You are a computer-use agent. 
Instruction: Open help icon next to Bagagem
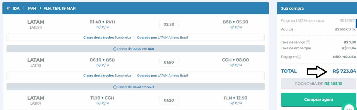(299, 57)
